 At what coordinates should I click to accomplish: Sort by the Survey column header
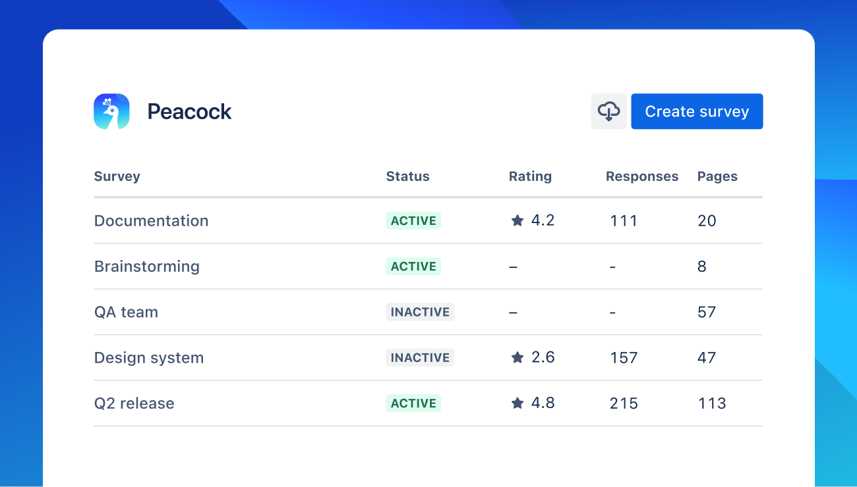tap(117, 176)
